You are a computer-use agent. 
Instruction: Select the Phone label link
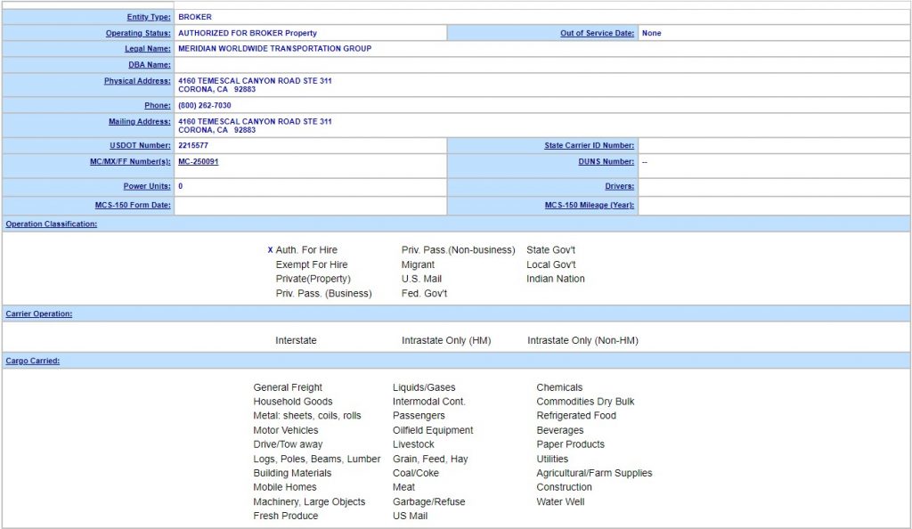click(x=157, y=106)
